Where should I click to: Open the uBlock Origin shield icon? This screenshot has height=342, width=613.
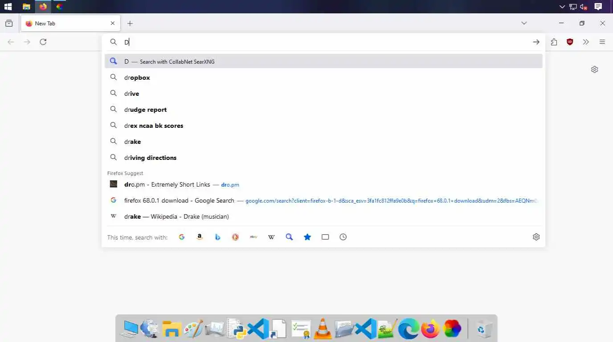(570, 42)
